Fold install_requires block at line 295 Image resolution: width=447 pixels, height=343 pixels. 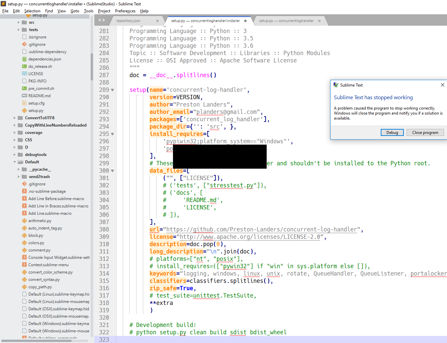(112, 134)
